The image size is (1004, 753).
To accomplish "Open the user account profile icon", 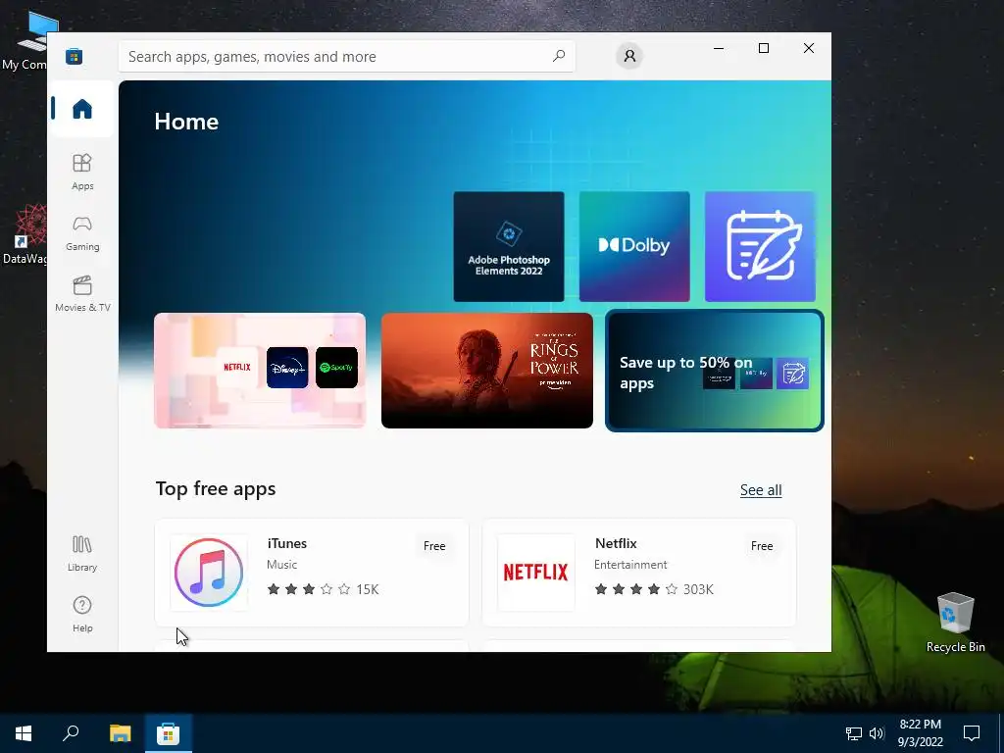I will click(x=629, y=56).
